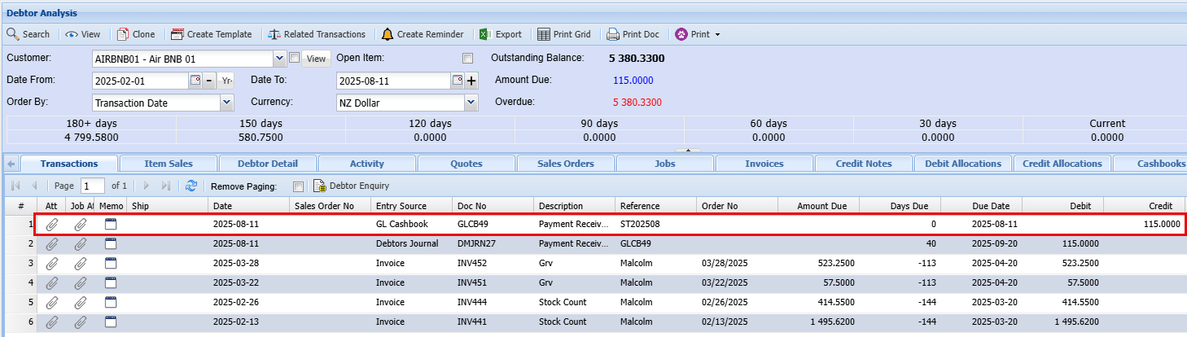Open the memo icon for INV452

[112, 263]
